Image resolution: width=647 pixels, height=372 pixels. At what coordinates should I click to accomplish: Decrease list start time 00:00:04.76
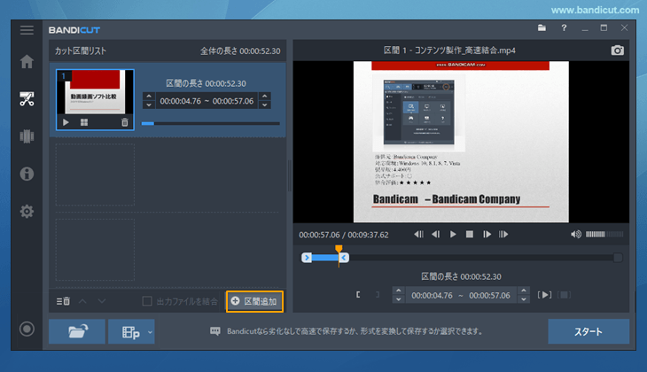pos(149,105)
